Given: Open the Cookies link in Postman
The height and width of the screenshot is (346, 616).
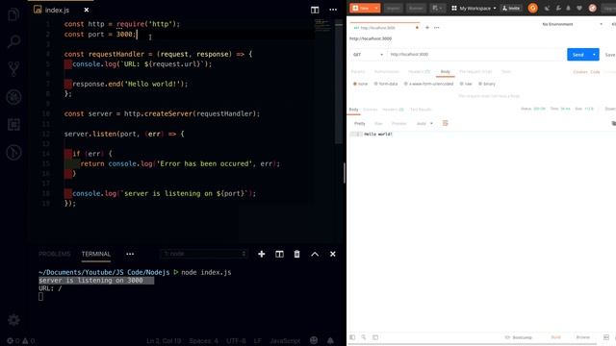Looking at the screenshot, I should coord(579,72).
